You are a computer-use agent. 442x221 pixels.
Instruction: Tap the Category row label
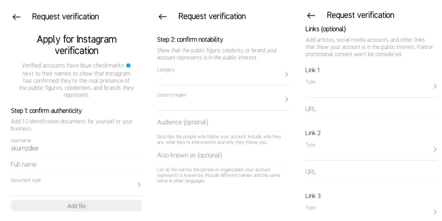point(166,70)
